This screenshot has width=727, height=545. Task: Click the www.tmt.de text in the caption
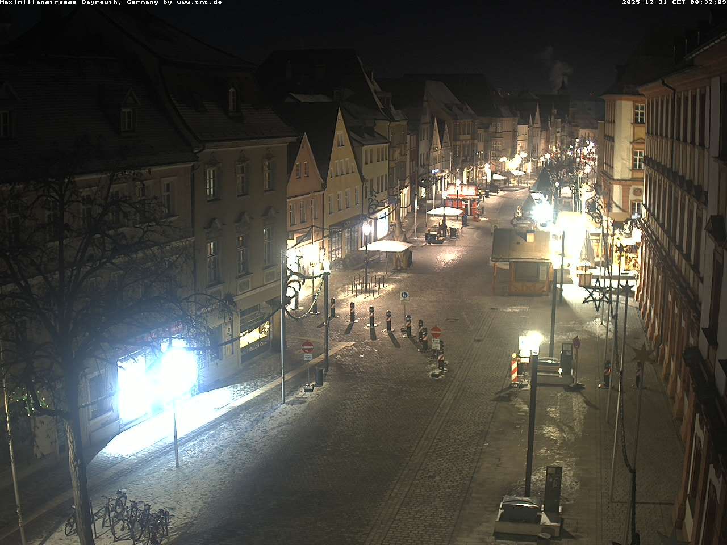199,3
